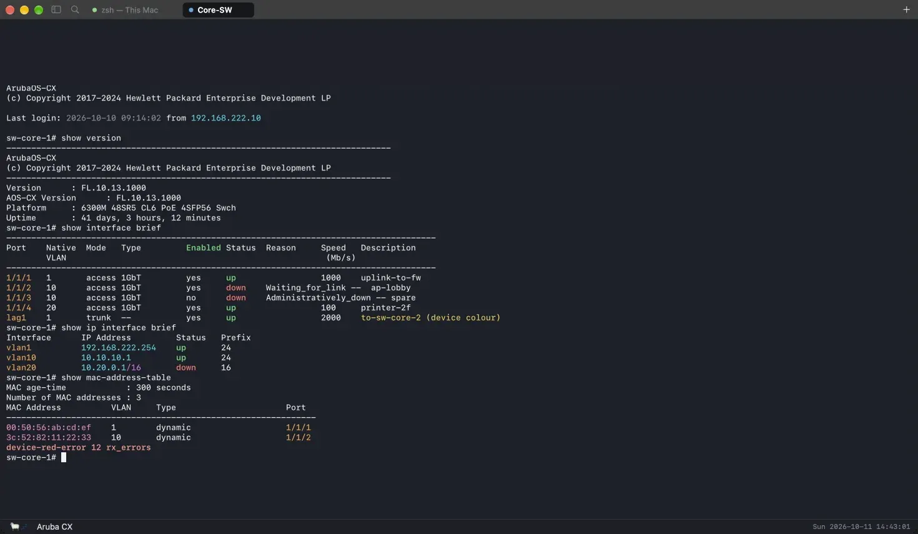Click version value FL.10.13.1000 after Version

tap(114, 188)
